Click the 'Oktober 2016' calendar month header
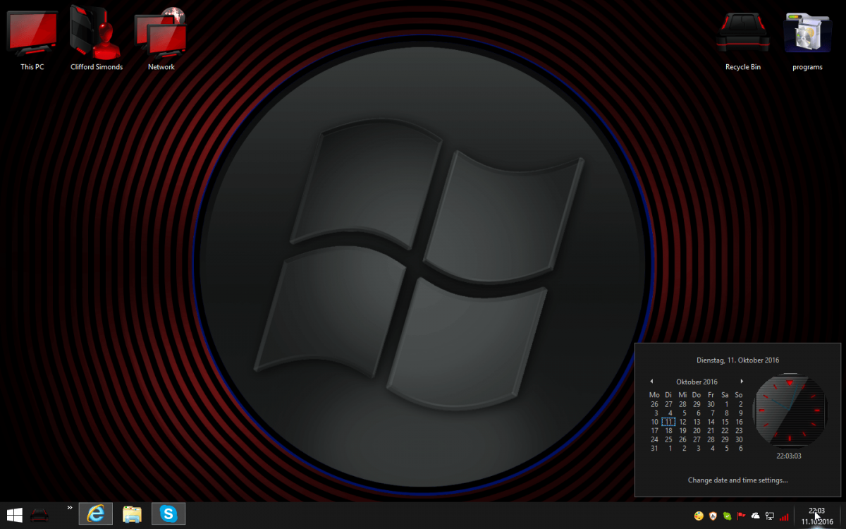The image size is (846, 529). (x=697, y=382)
